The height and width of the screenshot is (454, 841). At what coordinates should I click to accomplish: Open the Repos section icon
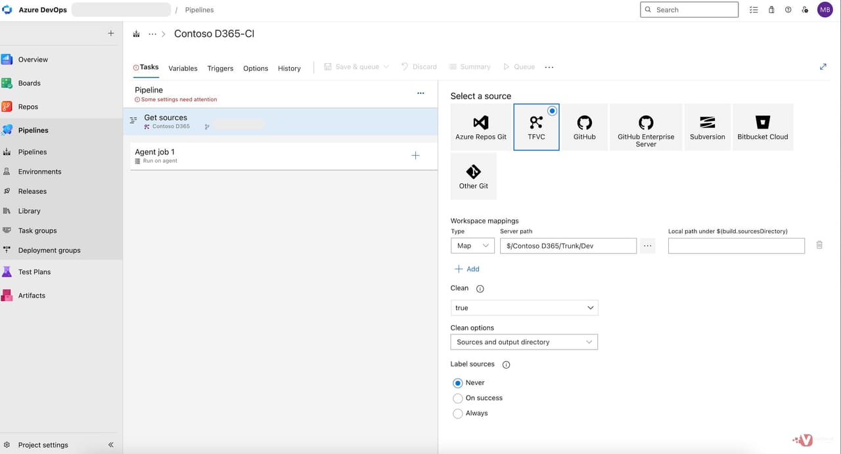coord(7,106)
